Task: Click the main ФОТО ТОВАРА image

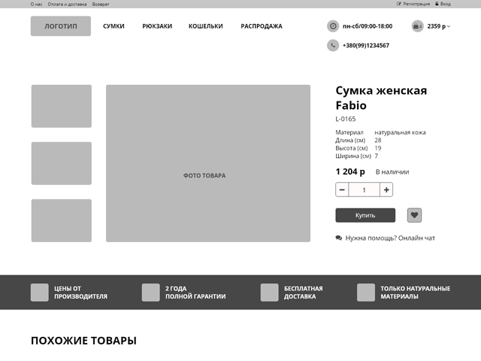Action: click(x=208, y=163)
